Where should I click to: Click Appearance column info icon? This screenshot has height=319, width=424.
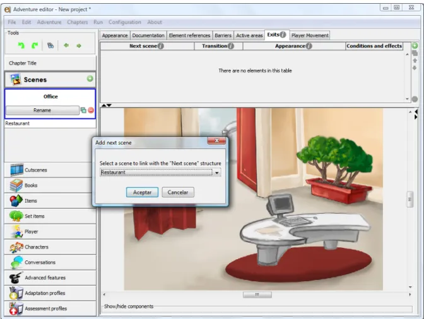(x=309, y=46)
